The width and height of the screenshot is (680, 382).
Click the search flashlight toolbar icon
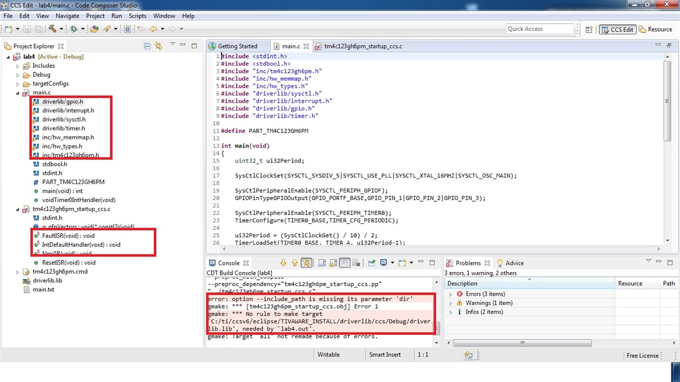(107, 29)
